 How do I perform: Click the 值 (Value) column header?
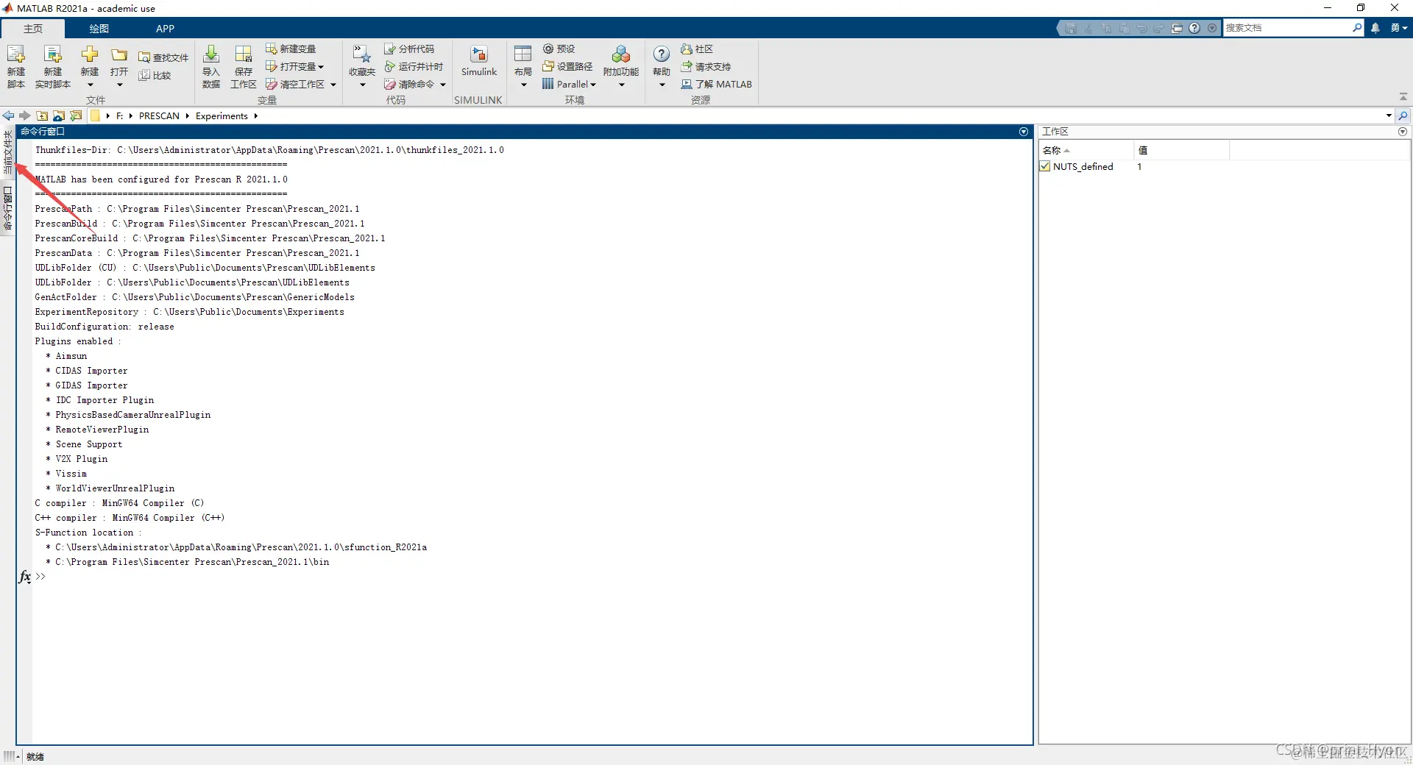point(1181,150)
